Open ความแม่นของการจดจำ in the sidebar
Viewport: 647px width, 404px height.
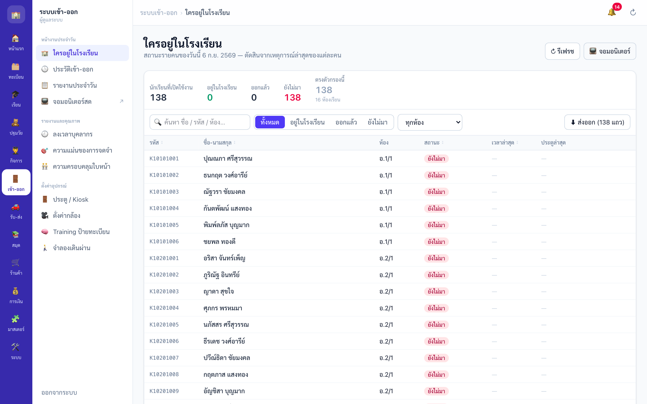[x=82, y=150]
